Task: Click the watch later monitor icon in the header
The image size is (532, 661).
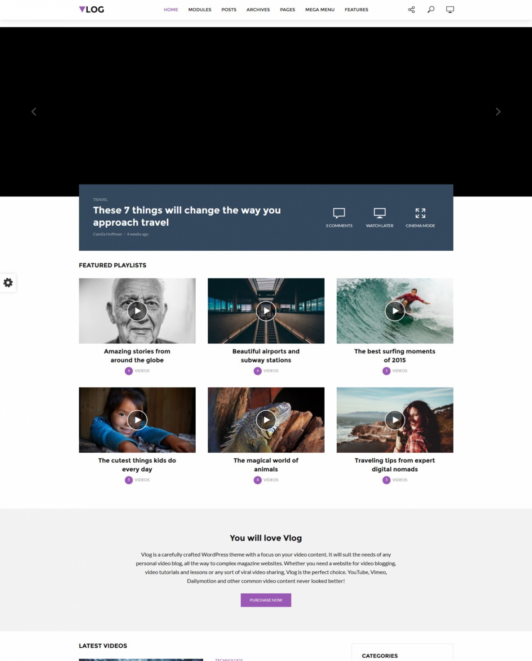Action: click(x=450, y=10)
